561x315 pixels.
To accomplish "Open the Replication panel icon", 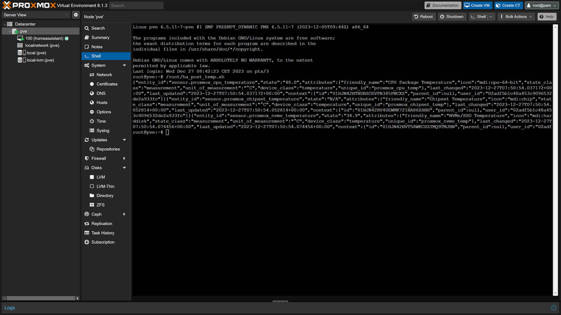I will (x=102, y=223).
